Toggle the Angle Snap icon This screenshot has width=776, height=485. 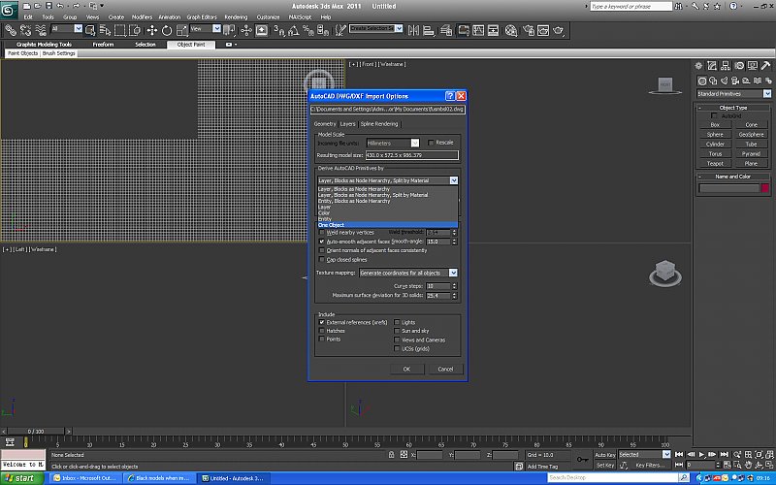tap(294, 30)
